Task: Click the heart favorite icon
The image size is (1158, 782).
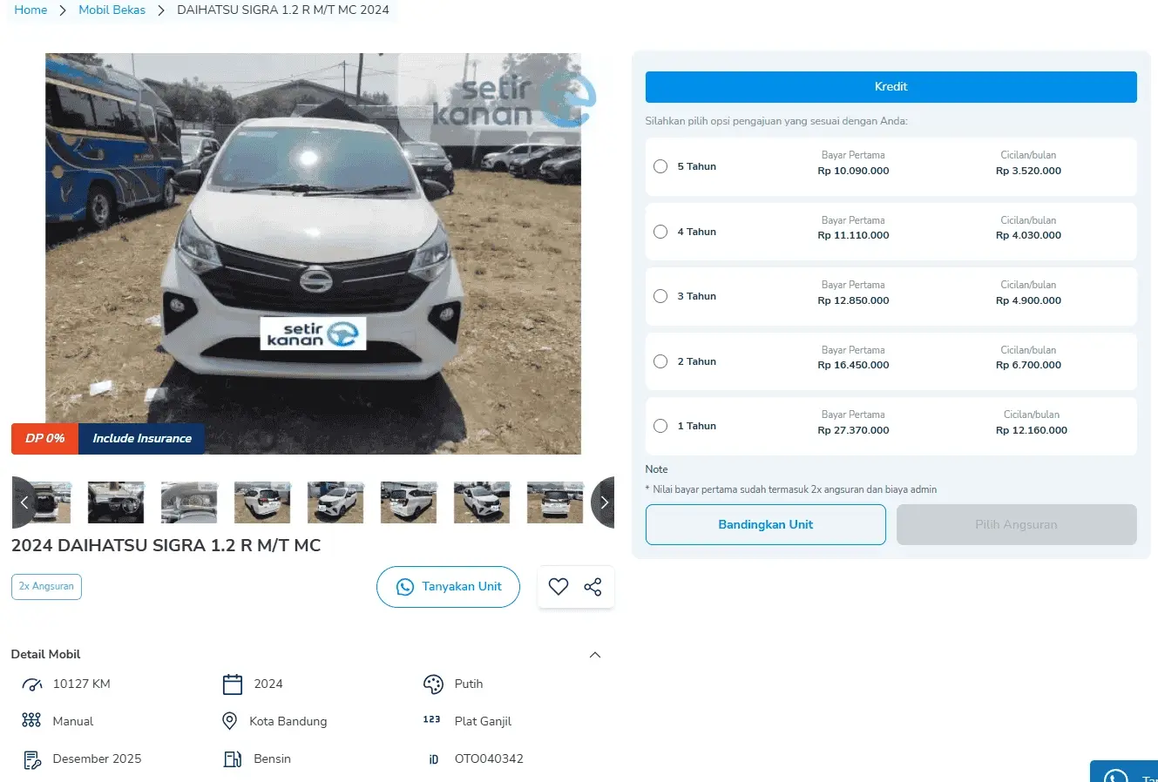Action: (x=559, y=587)
